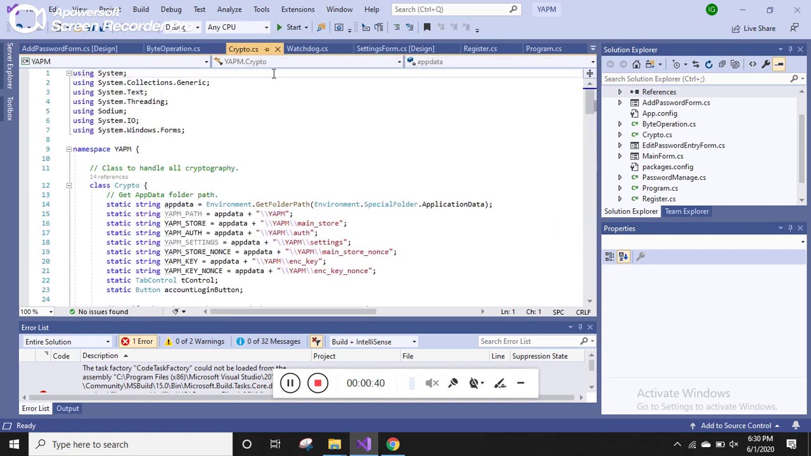Click the Property Pages wrench icon in Properties
Viewport: 811px width, 456px height.
(641, 256)
